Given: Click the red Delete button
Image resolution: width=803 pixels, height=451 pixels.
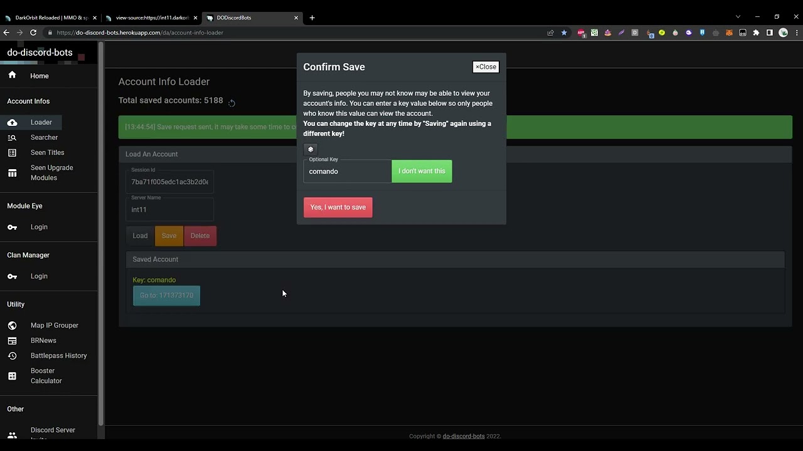Looking at the screenshot, I should pos(200,236).
